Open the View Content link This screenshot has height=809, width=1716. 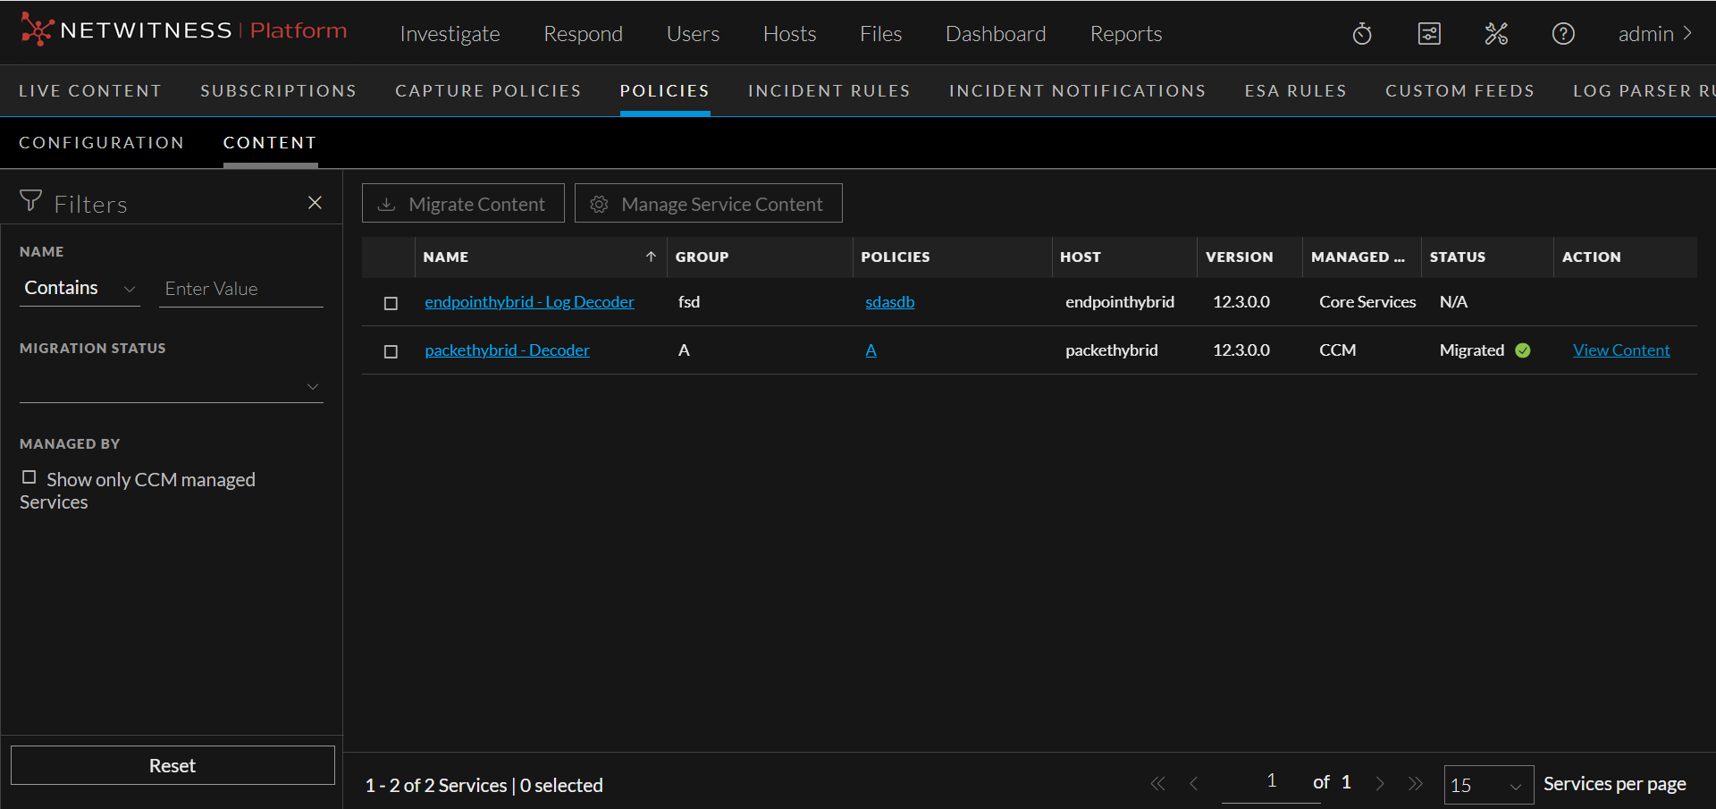[1620, 350]
